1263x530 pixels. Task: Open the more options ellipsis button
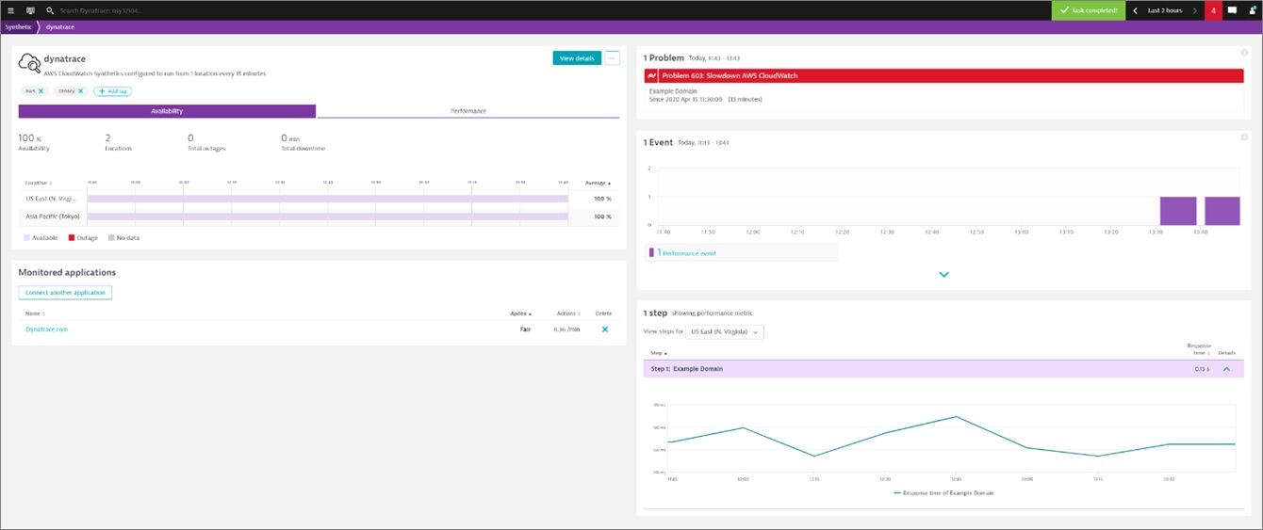[x=613, y=58]
